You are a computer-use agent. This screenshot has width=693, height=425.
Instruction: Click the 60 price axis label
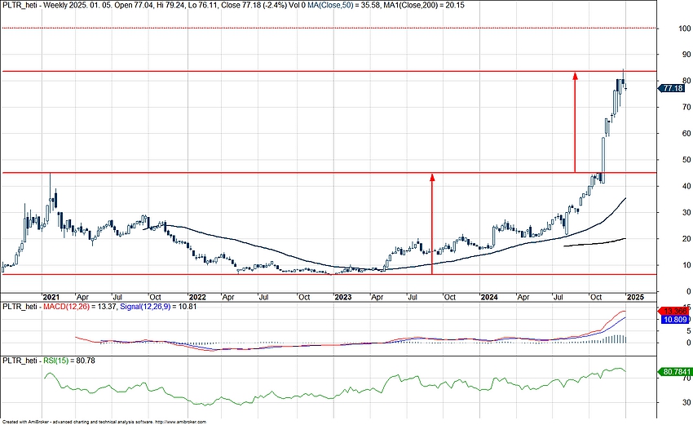tap(686, 134)
